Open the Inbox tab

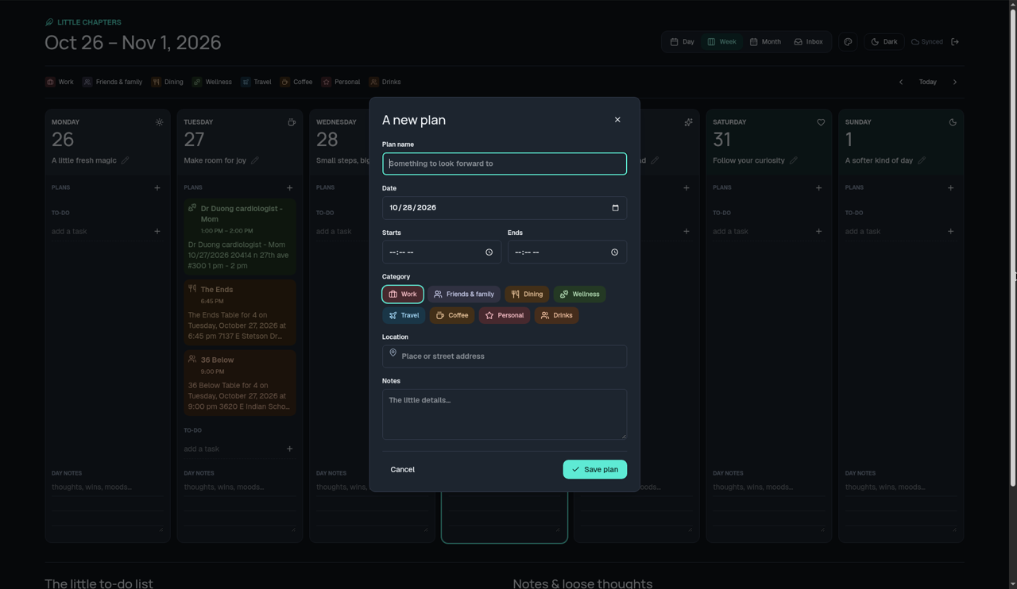coord(809,42)
